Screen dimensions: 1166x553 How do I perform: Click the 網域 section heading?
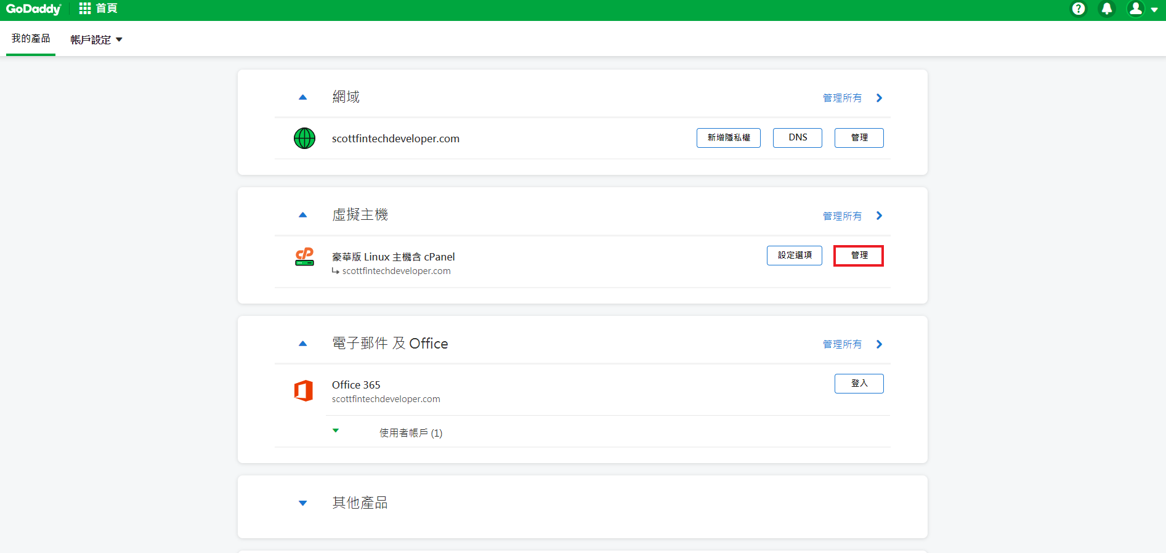pyautogui.click(x=346, y=97)
